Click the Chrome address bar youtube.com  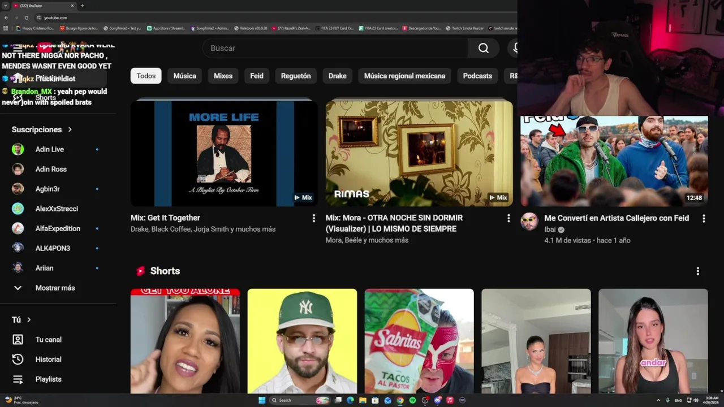pyautogui.click(x=55, y=18)
